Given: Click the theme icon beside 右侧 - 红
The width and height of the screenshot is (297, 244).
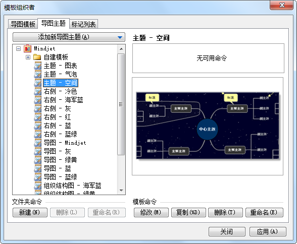Looking at the screenshot, I should point(38,117).
